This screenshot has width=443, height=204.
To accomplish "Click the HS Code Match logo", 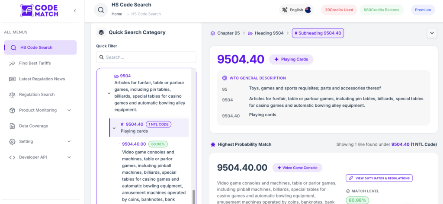I will click(39, 11).
